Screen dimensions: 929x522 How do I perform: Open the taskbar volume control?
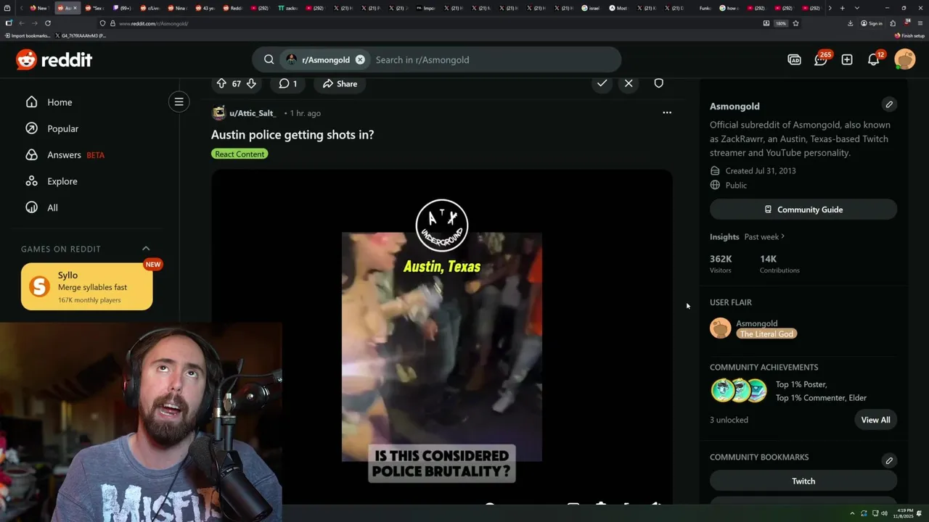(884, 513)
